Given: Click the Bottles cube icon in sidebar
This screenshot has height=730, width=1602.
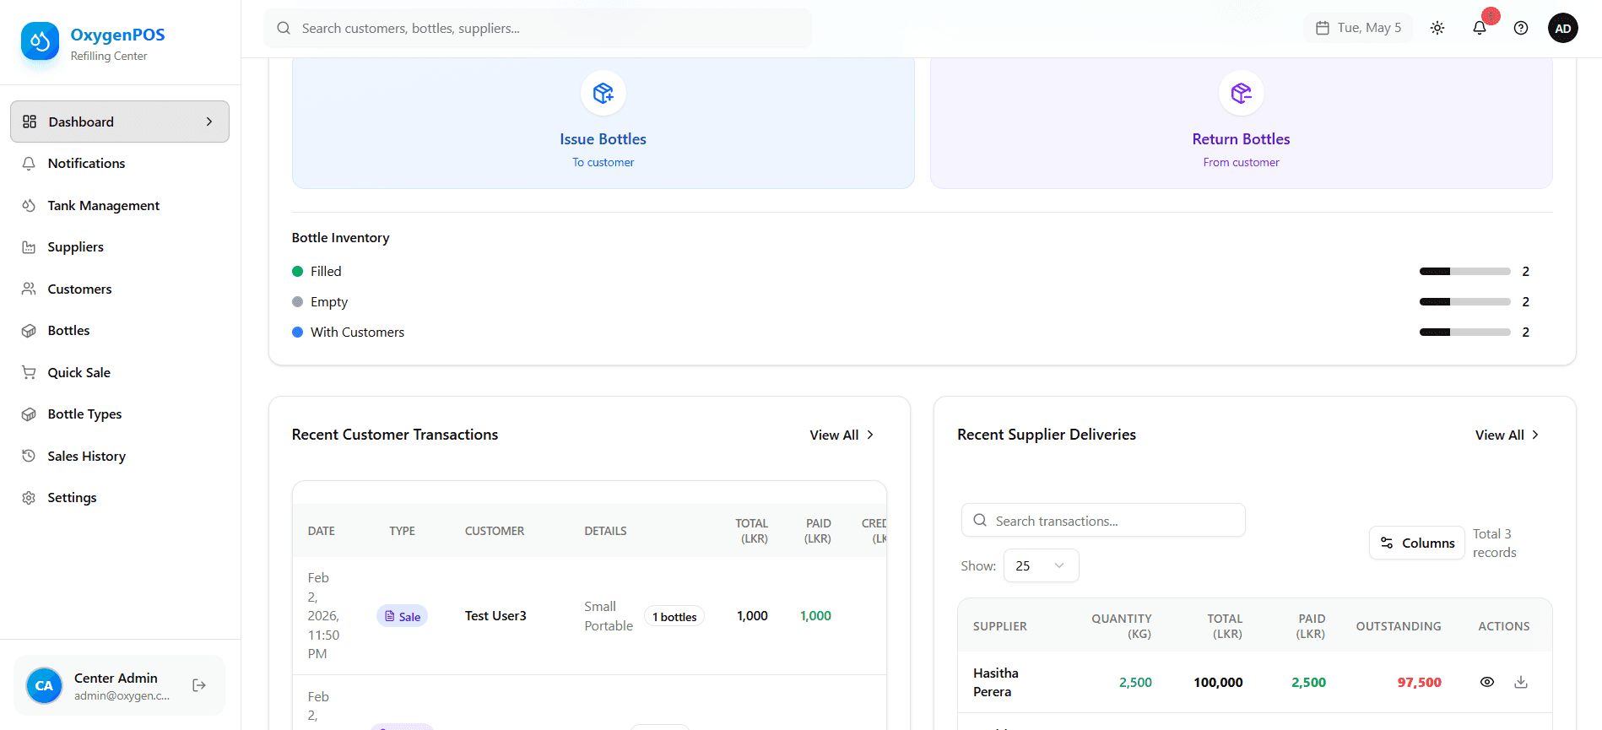Looking at the screenshot, I should 29,331.
